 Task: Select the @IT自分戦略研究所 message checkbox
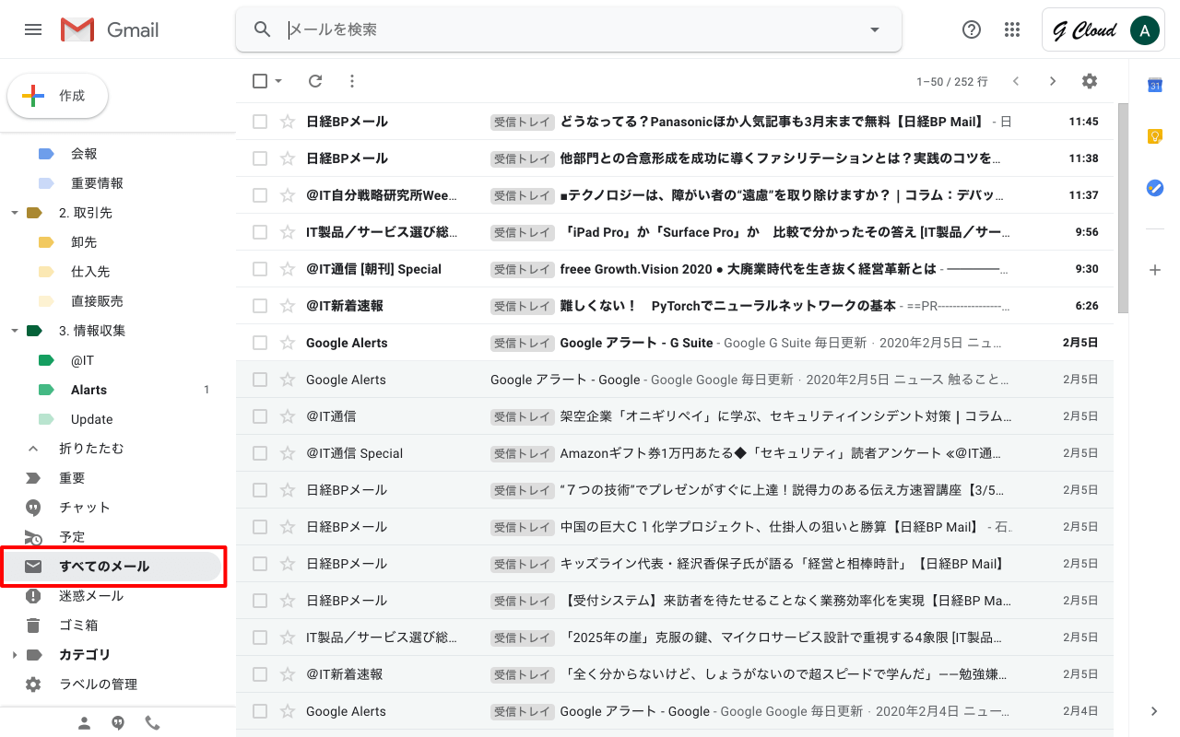click(260, 195)
